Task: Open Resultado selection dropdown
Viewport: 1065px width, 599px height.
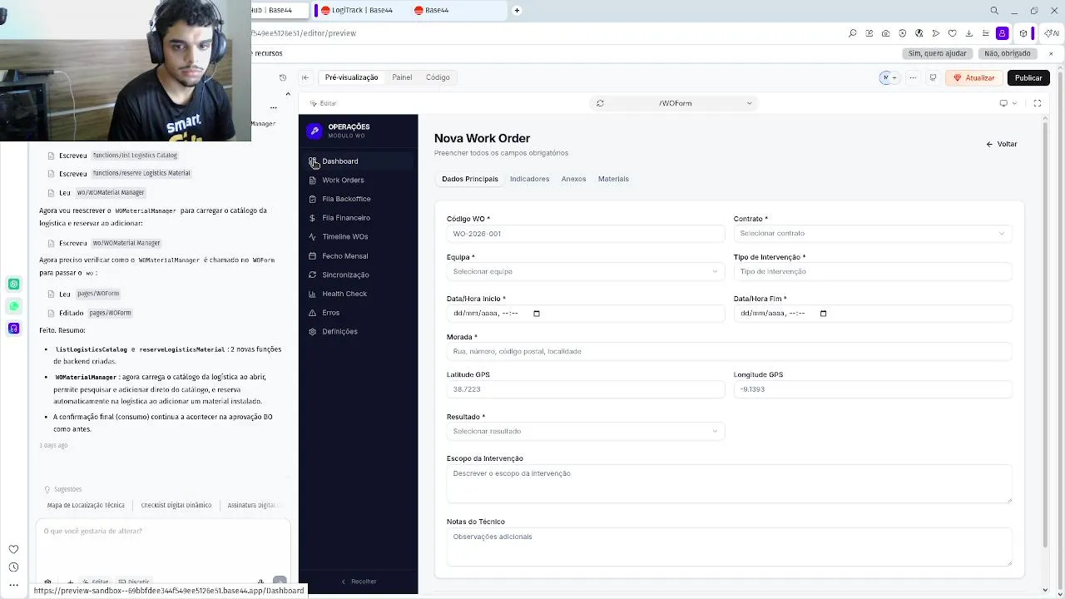Action: 585,431
